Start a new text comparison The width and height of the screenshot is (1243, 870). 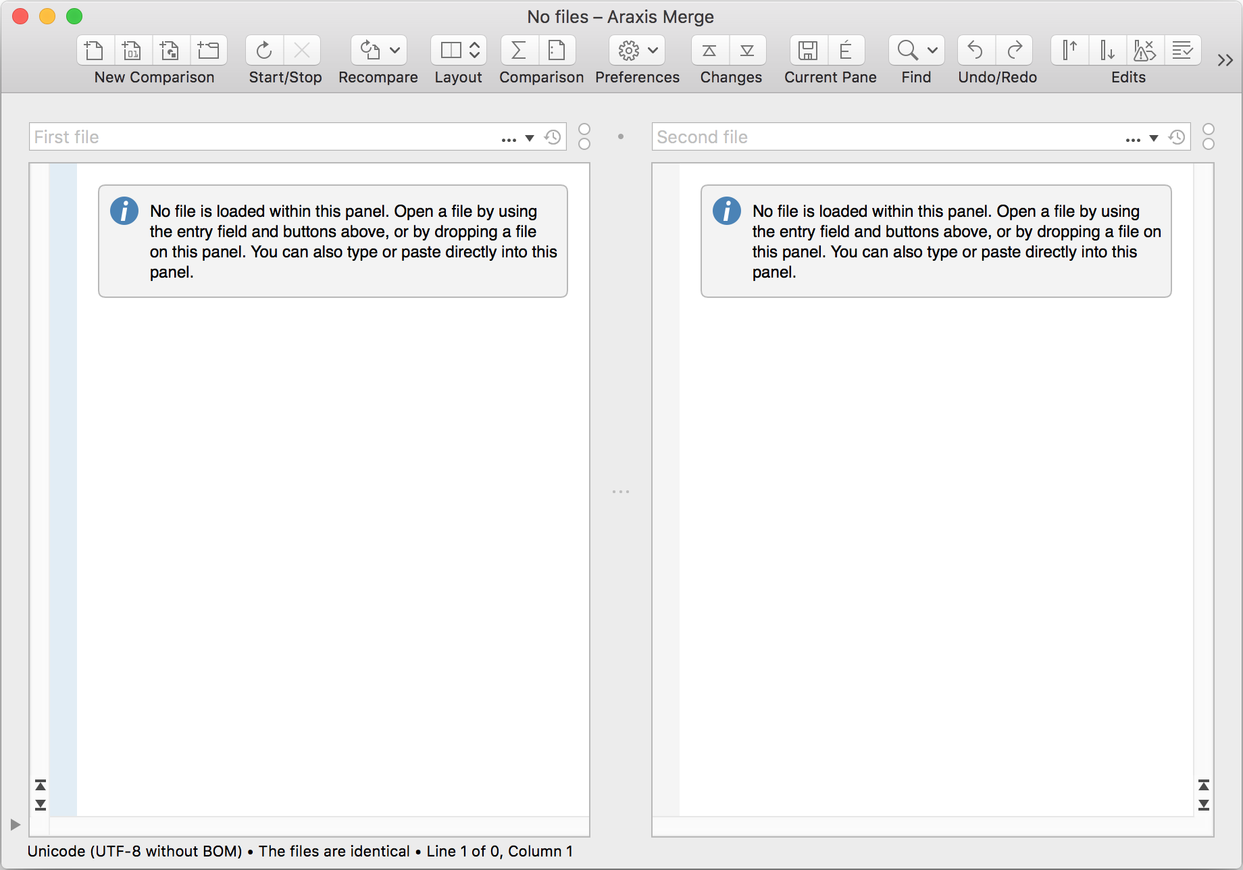[x=94, y=50]
